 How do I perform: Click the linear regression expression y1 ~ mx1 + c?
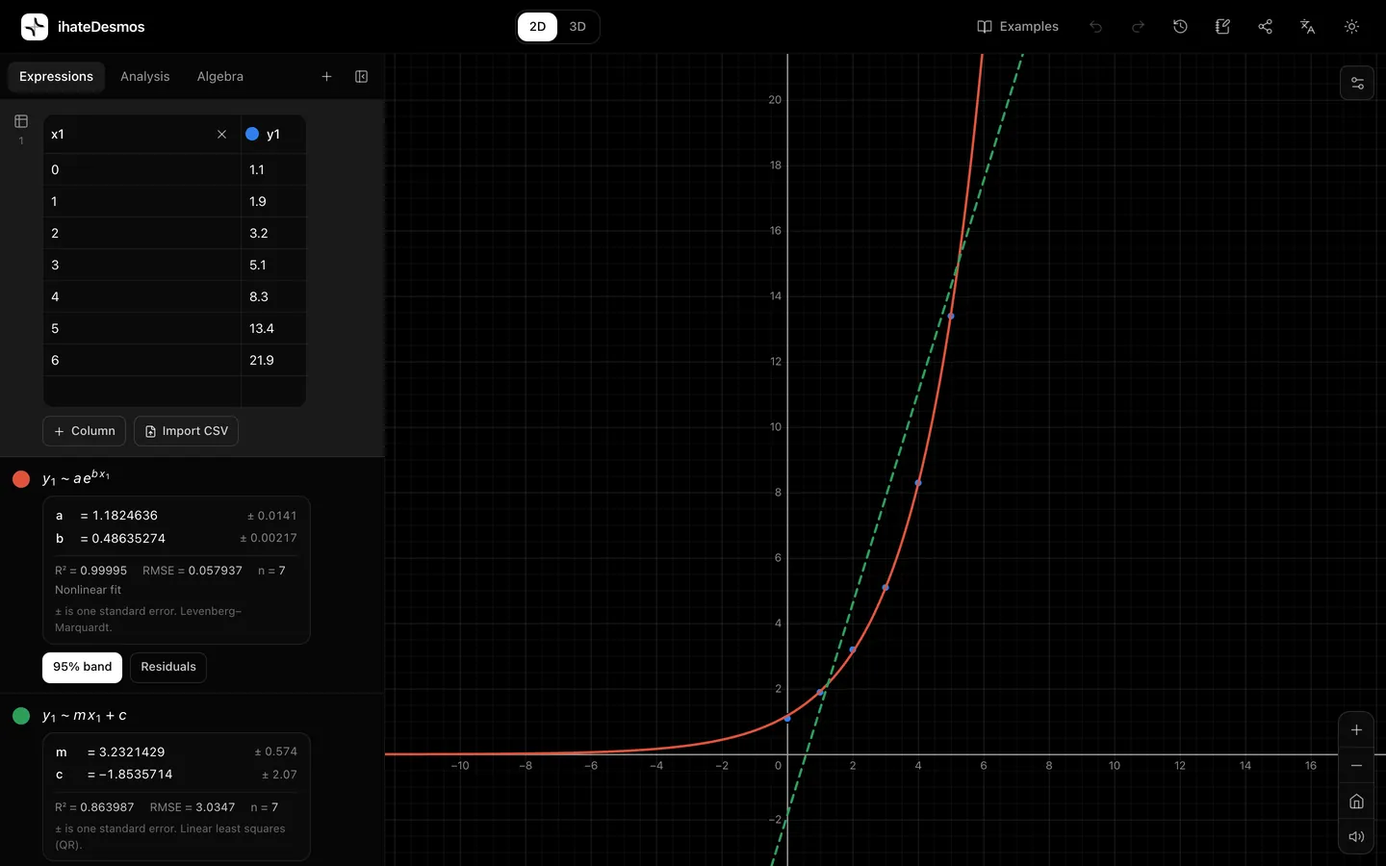85,716
